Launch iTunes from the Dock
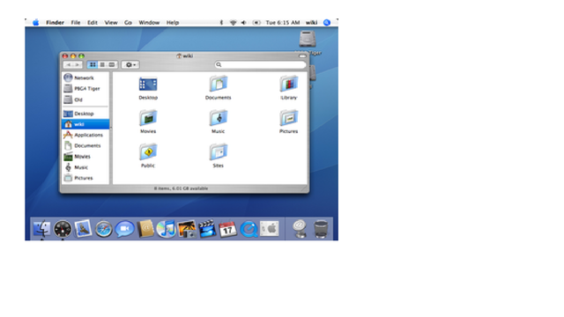This screenshot has height=317, width=564. click(166, 229)
